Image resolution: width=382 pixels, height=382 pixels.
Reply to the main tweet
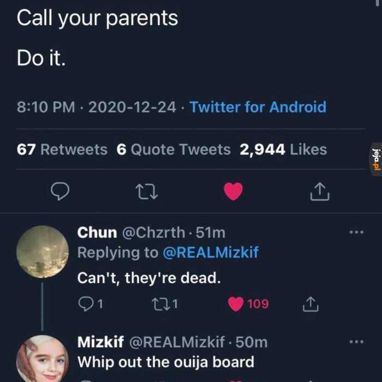[x=60, y=190]
